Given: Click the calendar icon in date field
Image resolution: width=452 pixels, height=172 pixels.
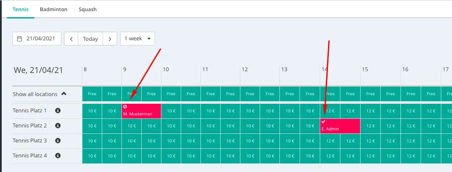Looking at the screenshot, I should [x=19, y=39].
